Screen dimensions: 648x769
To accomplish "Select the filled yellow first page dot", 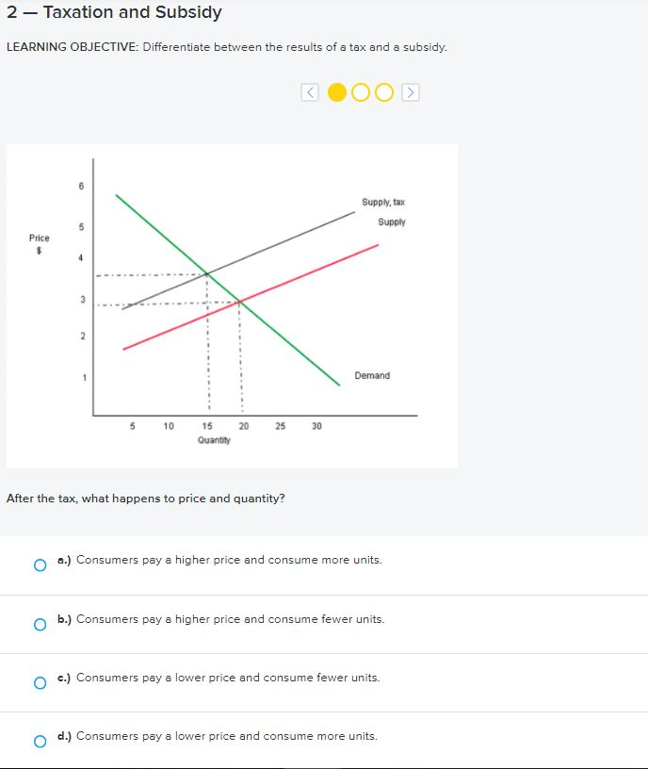I will 337,92.
